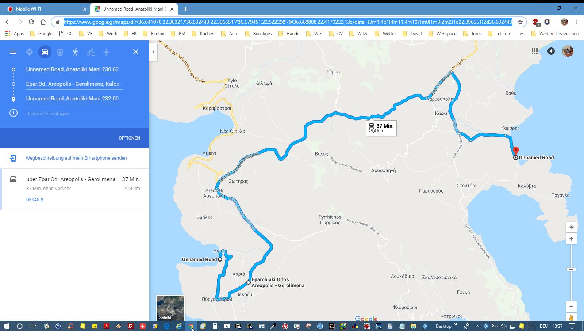Open Apps bookmarks shortcut

click(x=15, y=33)
